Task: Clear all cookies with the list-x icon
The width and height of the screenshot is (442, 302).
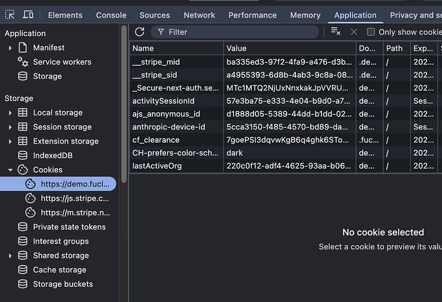Action: [336, 31]
